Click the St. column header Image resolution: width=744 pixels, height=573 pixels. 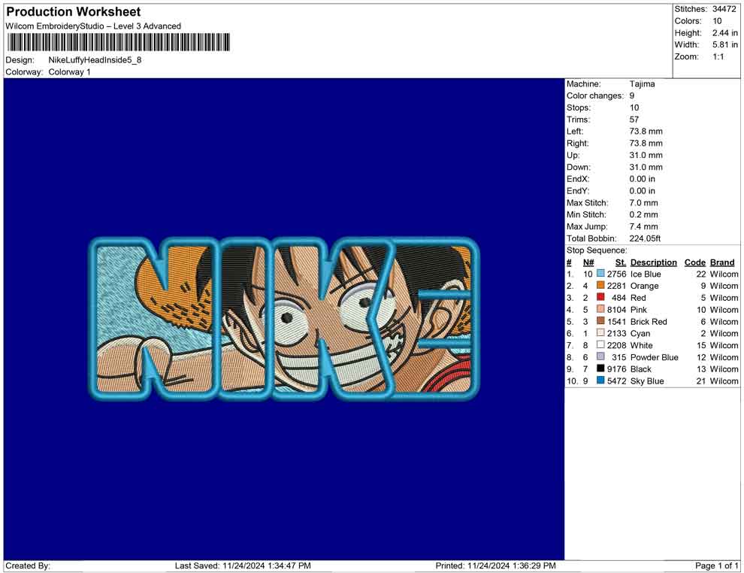(621, 262)
